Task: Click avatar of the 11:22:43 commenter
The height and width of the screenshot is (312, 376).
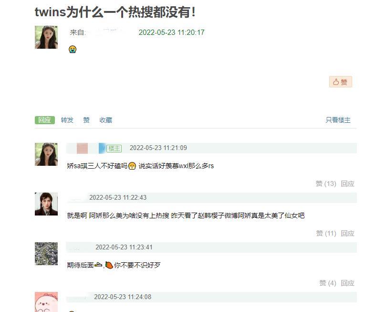Action: pos(46,204)
